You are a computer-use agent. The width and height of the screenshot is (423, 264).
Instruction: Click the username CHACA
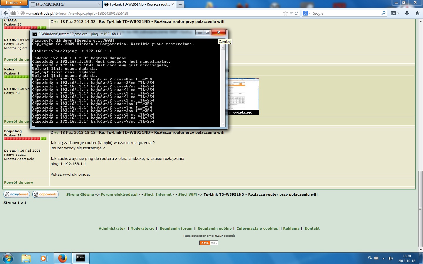10,20
